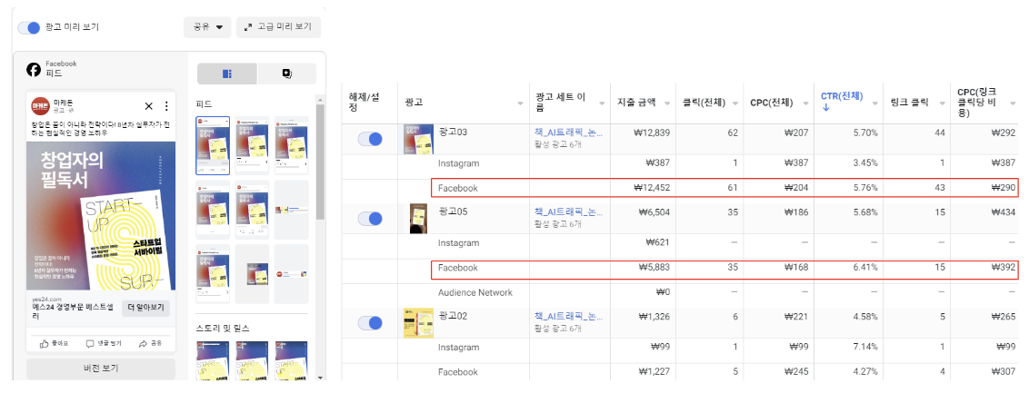The image size is (1029, 413).
Task: Click the 광고03 ad thumbnail in the table
Action: click(417, 139)
